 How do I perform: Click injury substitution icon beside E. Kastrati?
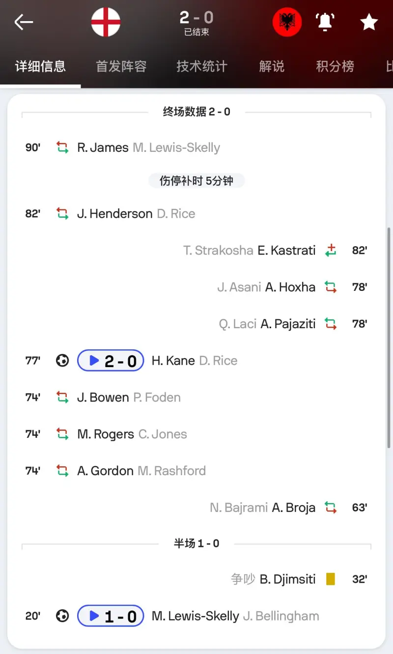(x=331, y=251)
